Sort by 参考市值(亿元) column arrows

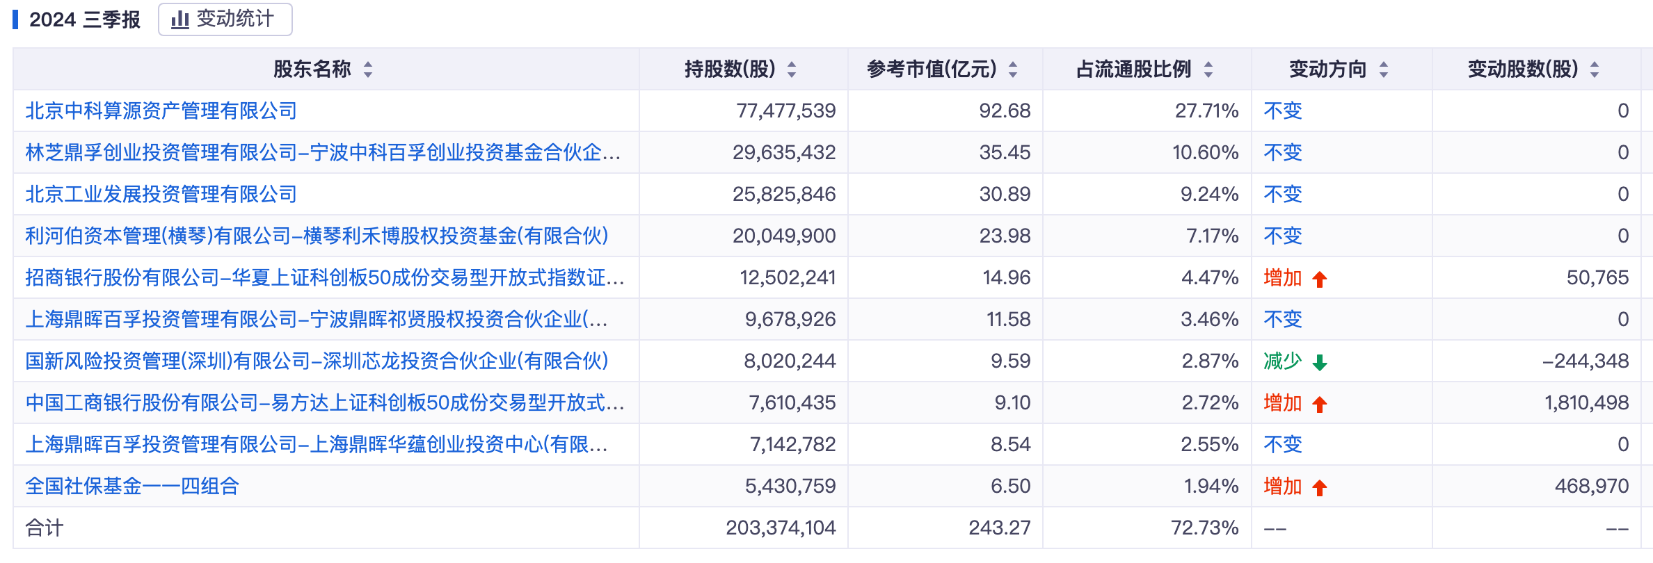pos(1013,70)
